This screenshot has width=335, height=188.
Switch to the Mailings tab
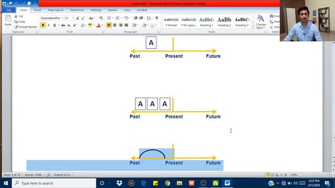click(x=96, y=10)
